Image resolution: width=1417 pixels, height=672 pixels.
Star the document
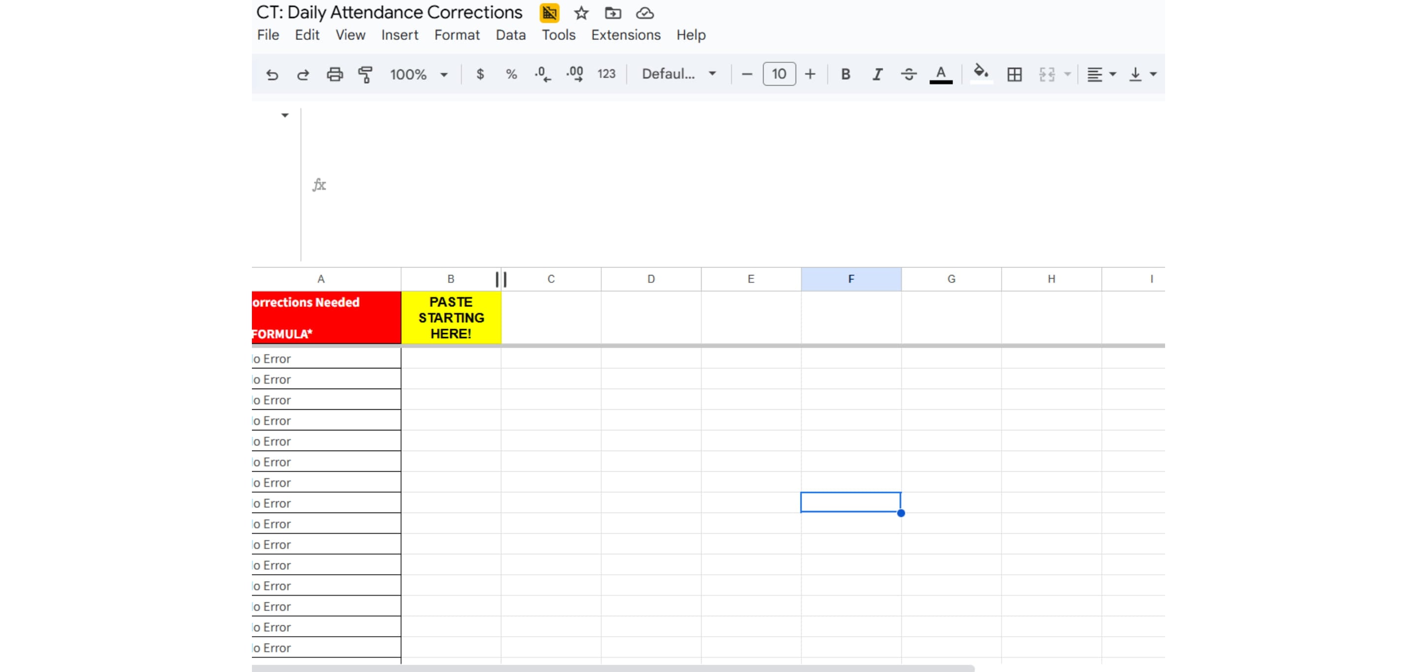pyautogui.click(x=582, y=13)
